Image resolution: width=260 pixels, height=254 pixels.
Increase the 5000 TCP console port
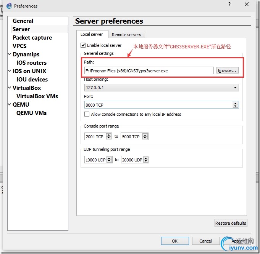click(x=145, y=135)
